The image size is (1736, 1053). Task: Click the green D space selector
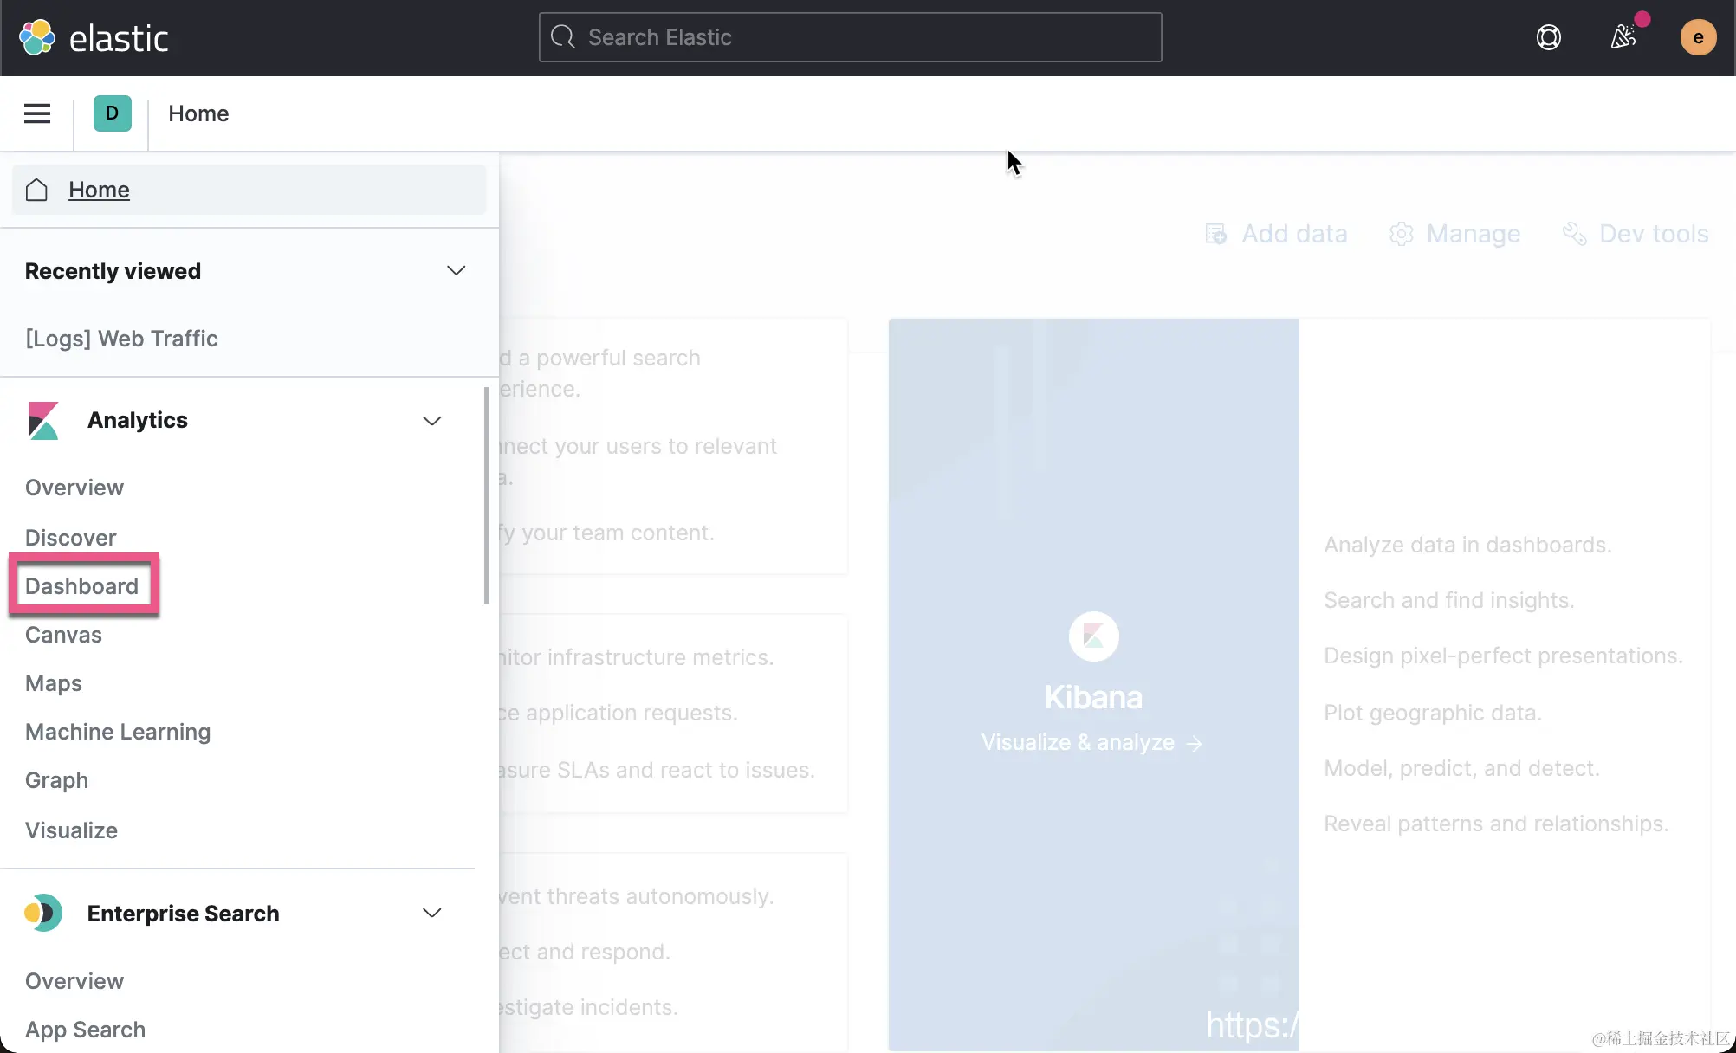[112, 113]
